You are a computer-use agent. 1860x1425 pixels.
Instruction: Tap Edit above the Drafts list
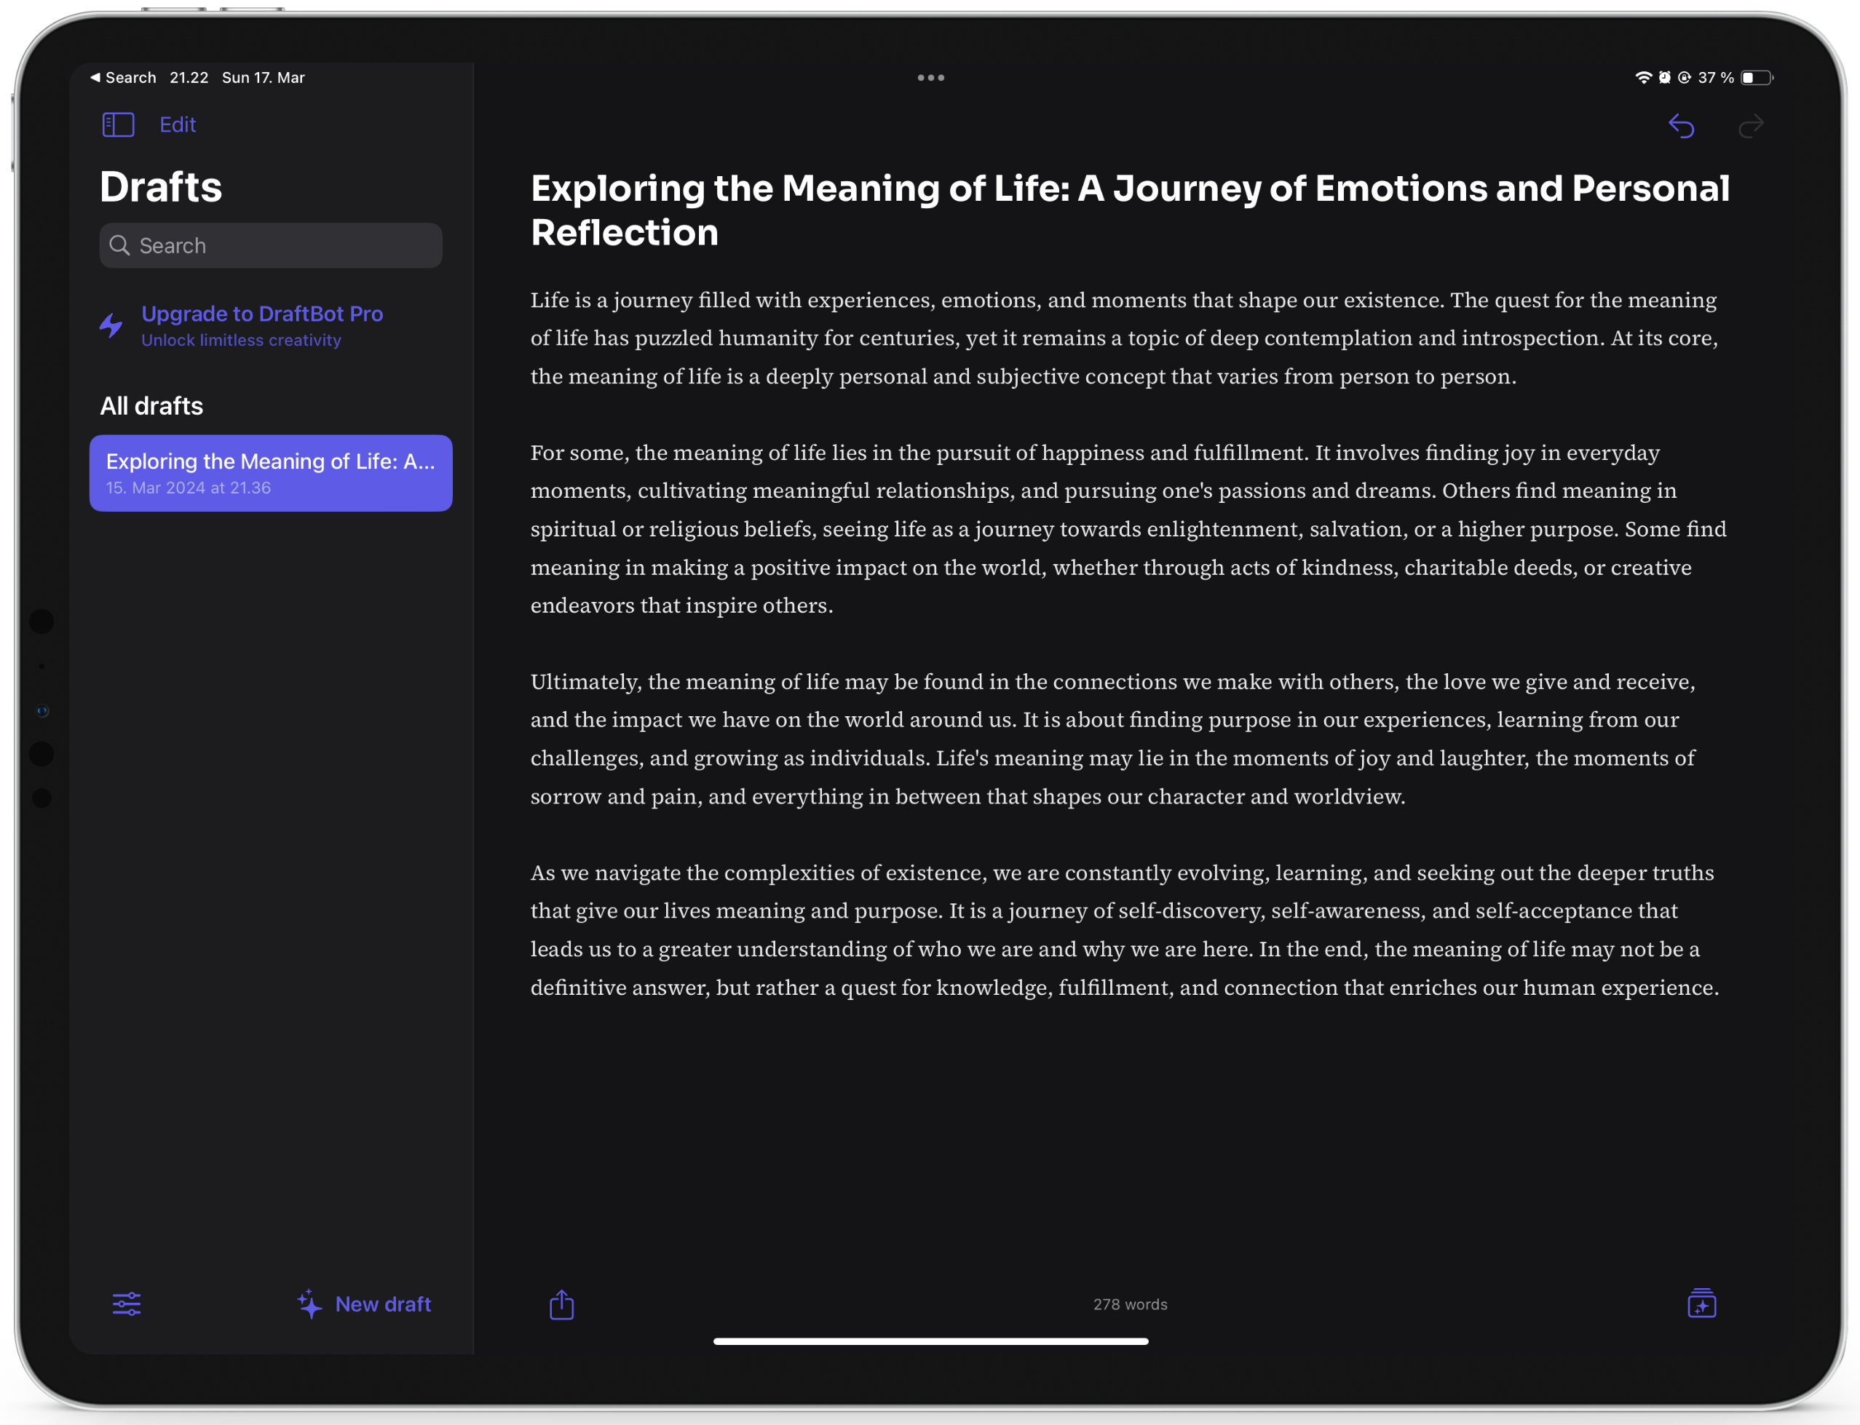(178, 124)
